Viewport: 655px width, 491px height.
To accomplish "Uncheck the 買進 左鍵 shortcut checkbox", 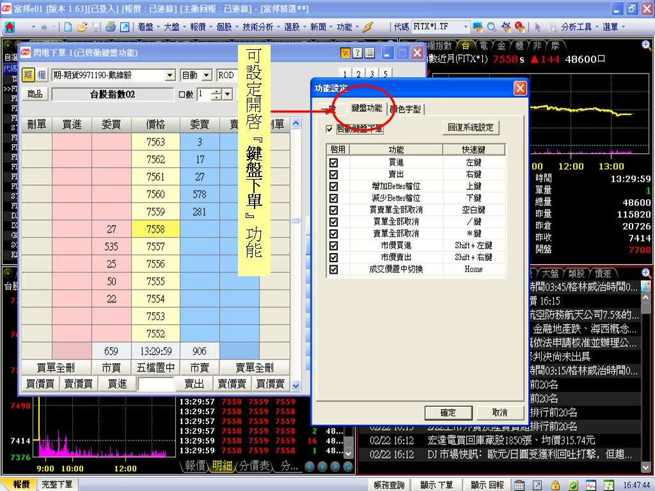I will 333,162.
